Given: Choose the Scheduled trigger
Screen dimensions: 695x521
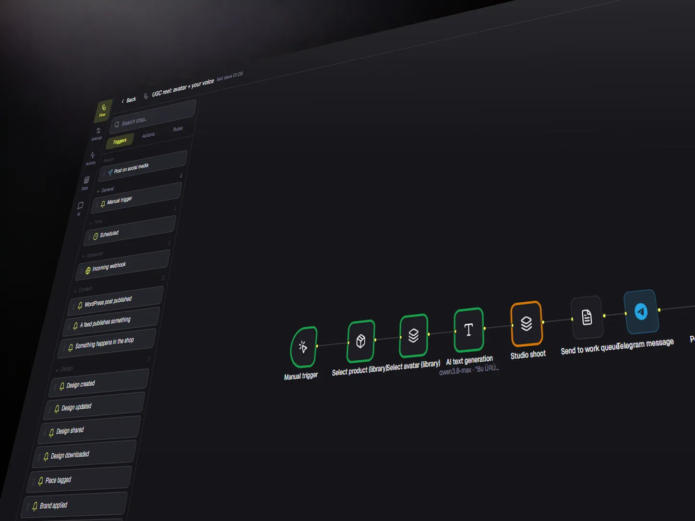Looking at the screenshot, I should point(130,231).
